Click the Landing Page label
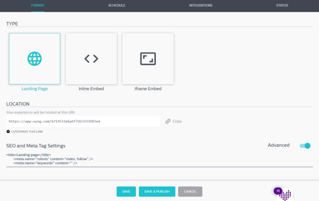The height and width of the screenshot is (201, 319). [x=34, y=89]
